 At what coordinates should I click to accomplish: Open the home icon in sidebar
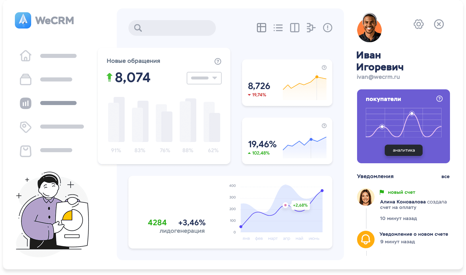coord(26,56)
